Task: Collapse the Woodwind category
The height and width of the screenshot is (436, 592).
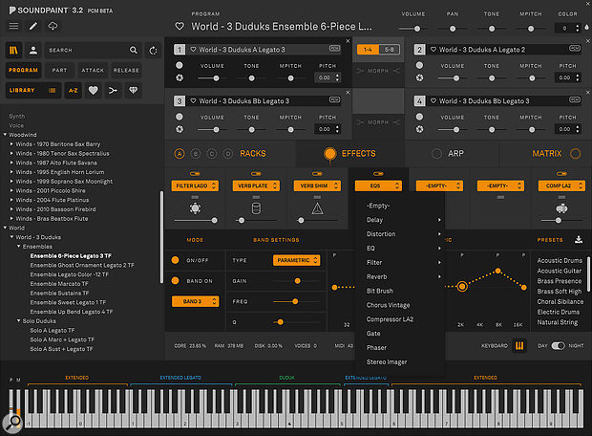Action: point(6,135)
